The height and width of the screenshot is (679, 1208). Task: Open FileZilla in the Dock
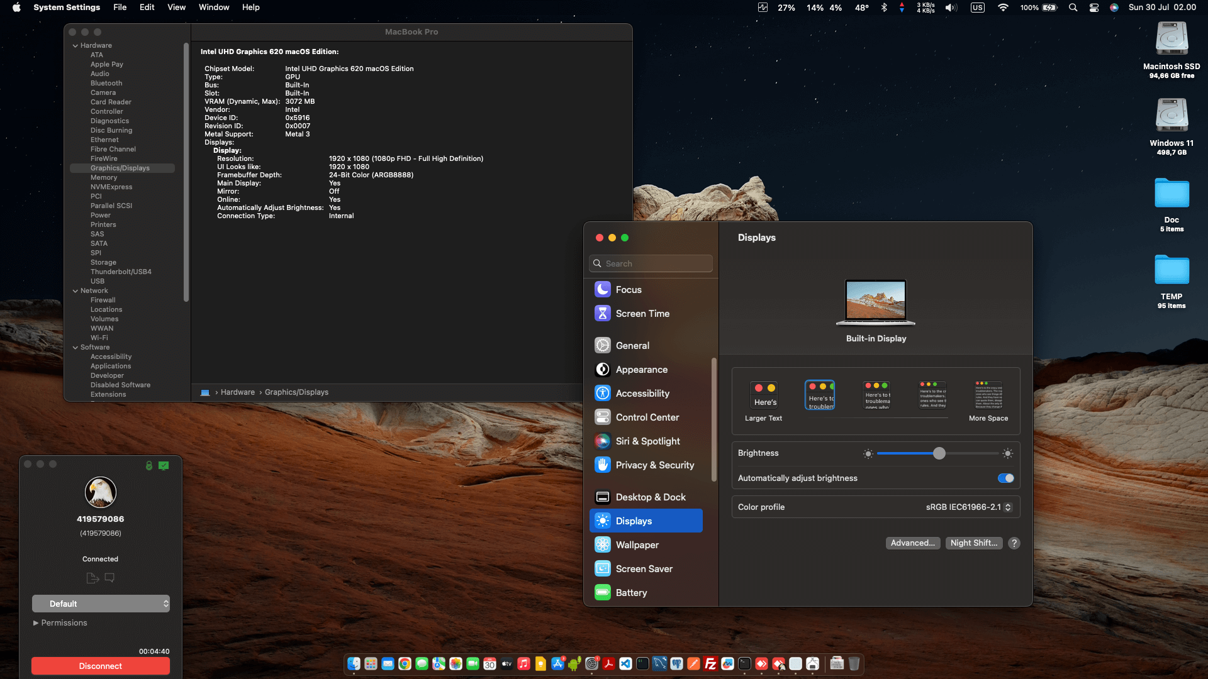click(x=710, y=664)
